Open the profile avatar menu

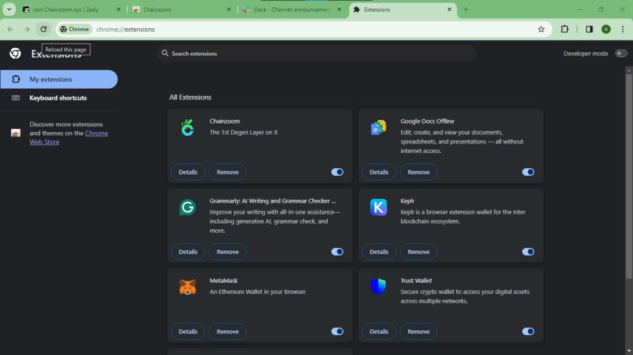click(x=606, y=29)
